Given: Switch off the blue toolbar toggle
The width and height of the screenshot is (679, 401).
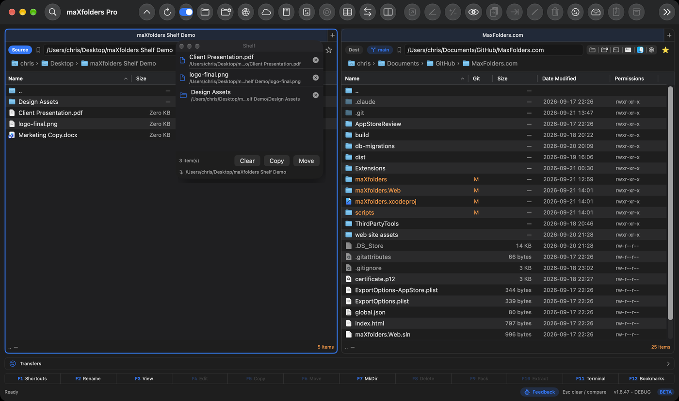Looking at the screenshot, I should 186,12.
